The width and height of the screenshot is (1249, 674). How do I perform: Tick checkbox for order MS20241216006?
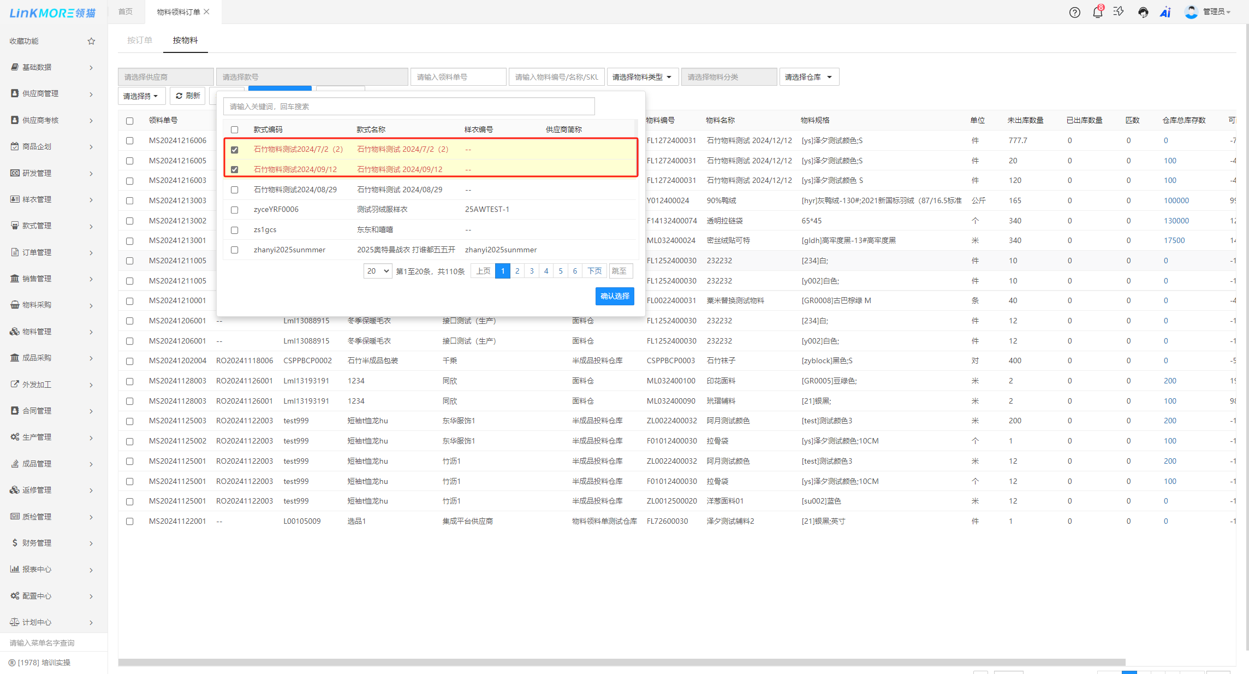click(129, 141)
